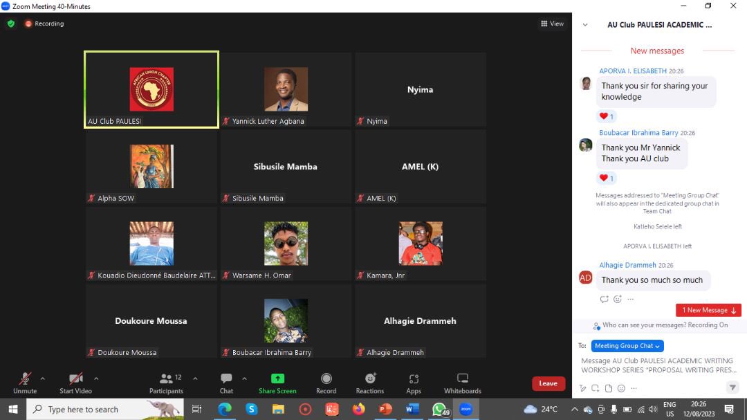Open the Reactions emoji icon
This screenshot has width=747, height=420.
pyautogui.click(x=370, y=378)
